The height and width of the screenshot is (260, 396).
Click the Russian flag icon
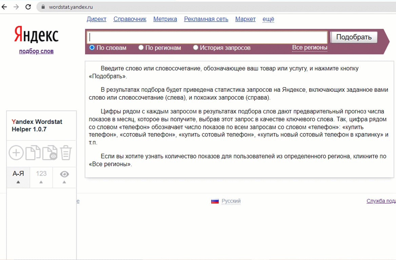pyautogui.click(x=215, y=201)
